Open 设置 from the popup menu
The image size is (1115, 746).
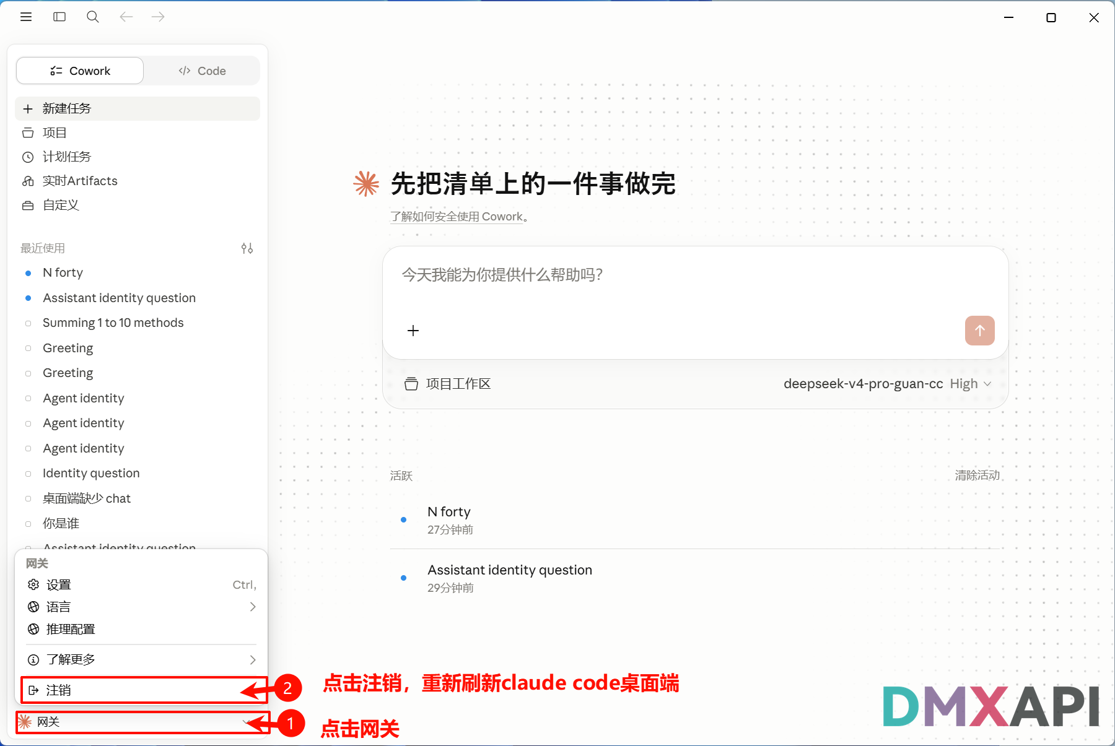click(142, 584)
